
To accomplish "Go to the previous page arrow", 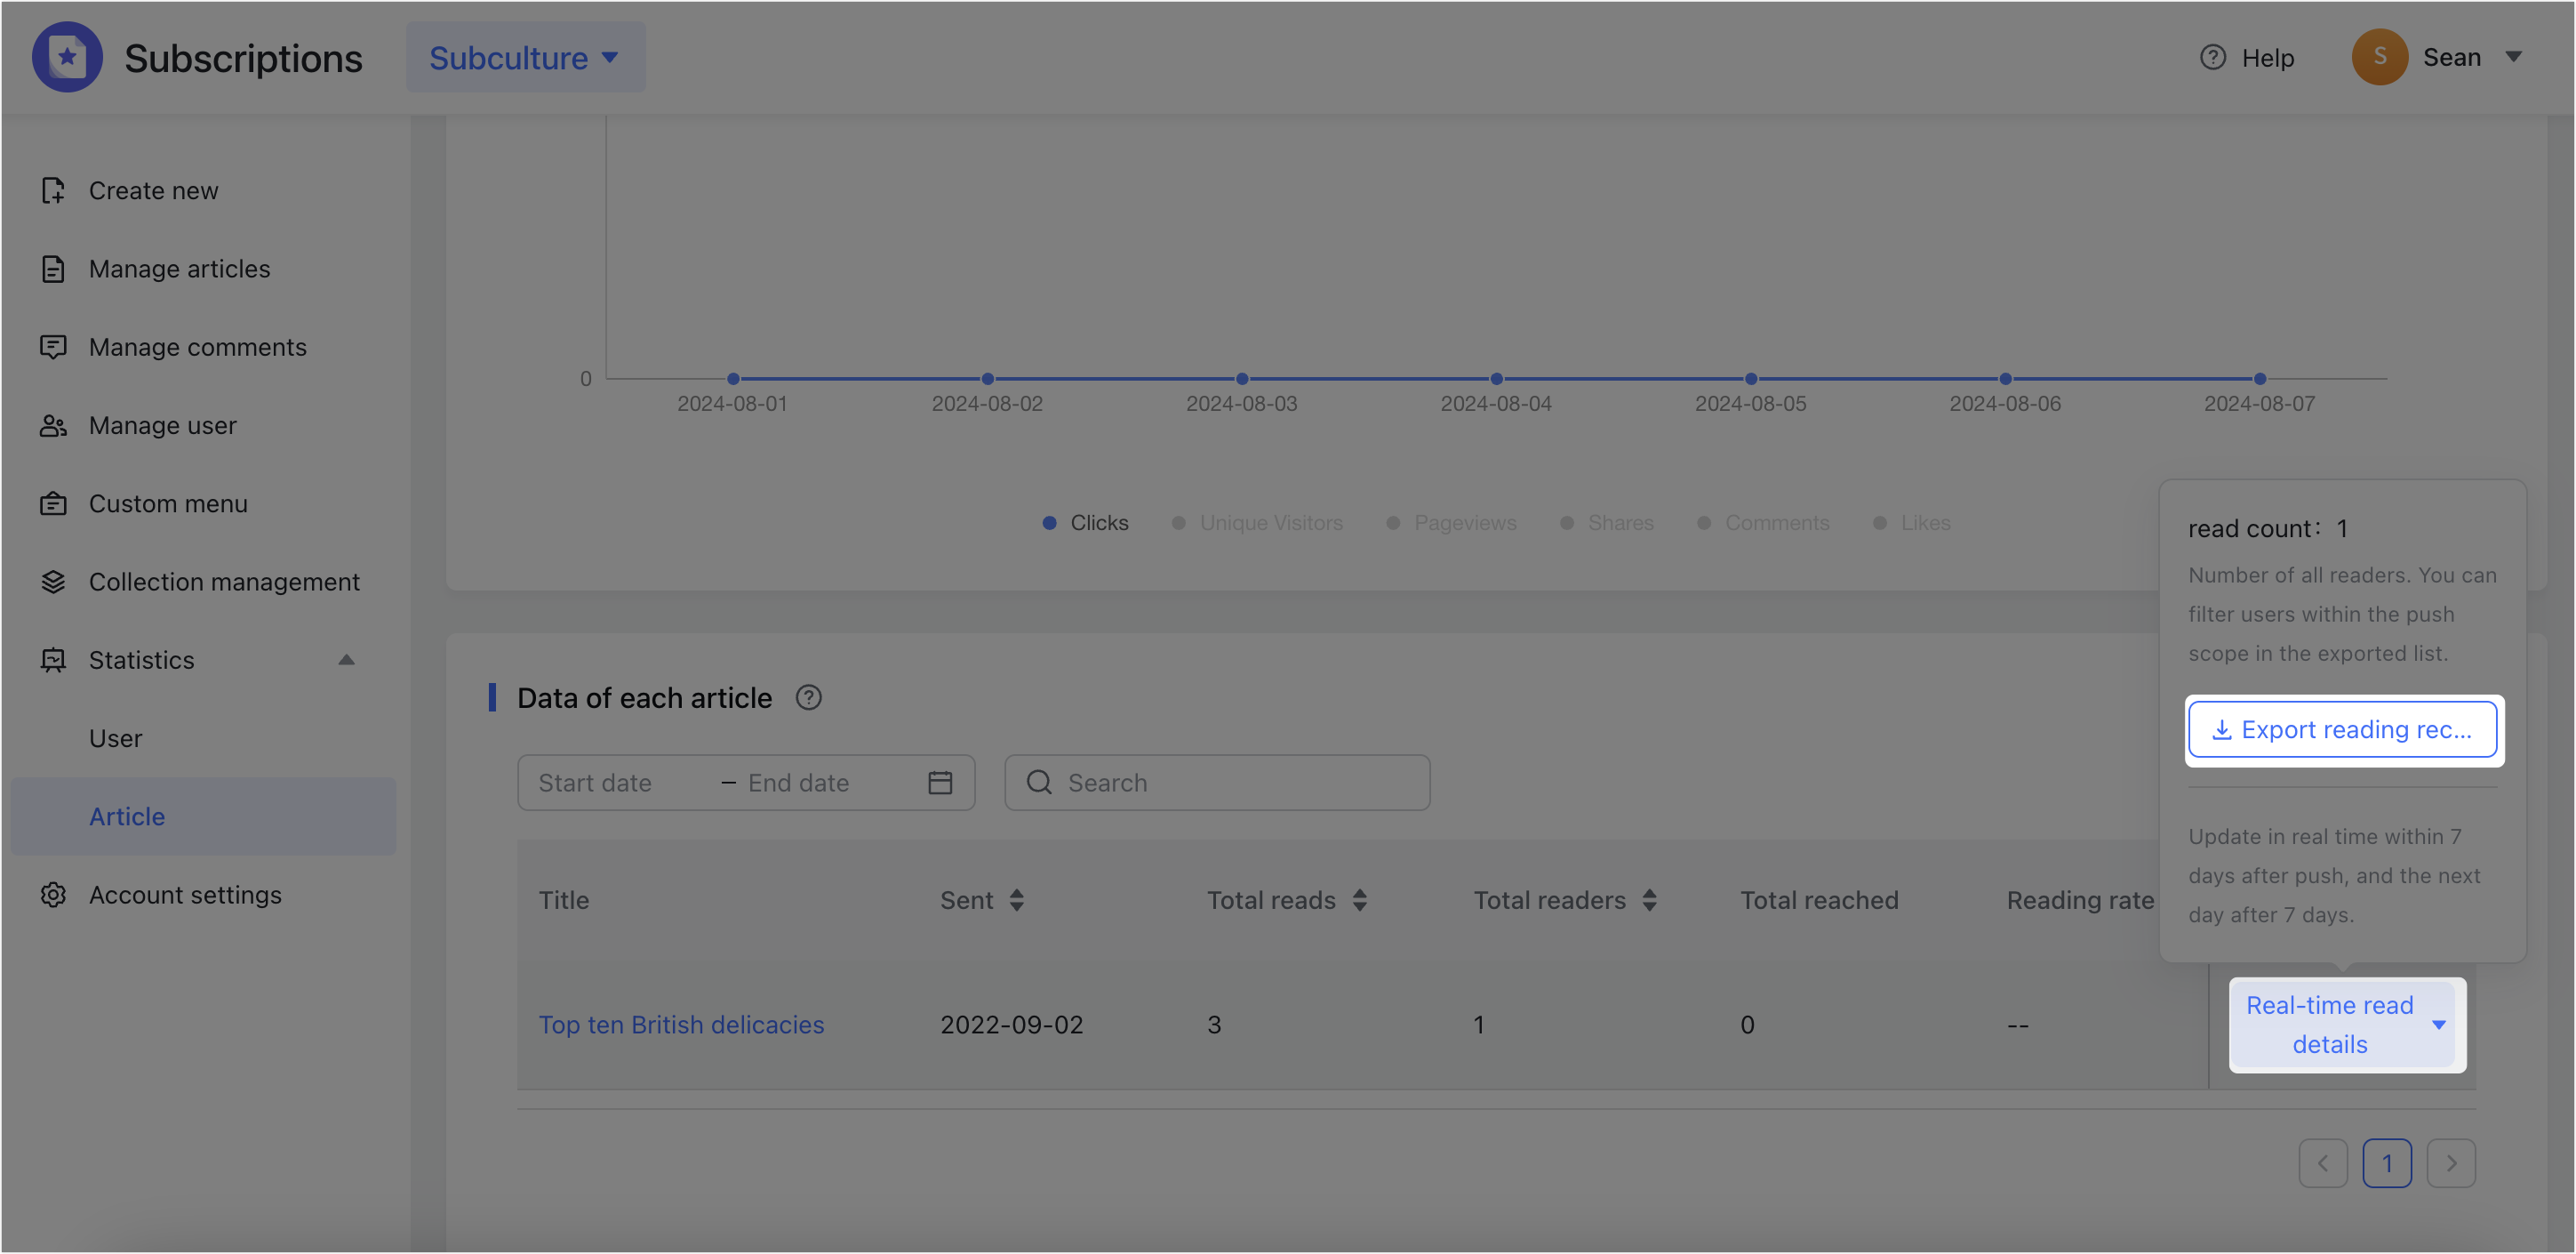I will 2322,1163.
